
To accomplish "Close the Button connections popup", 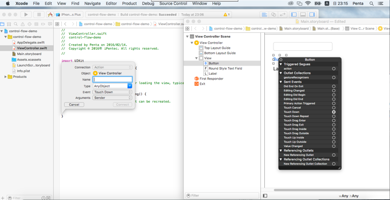I will 281,59.
